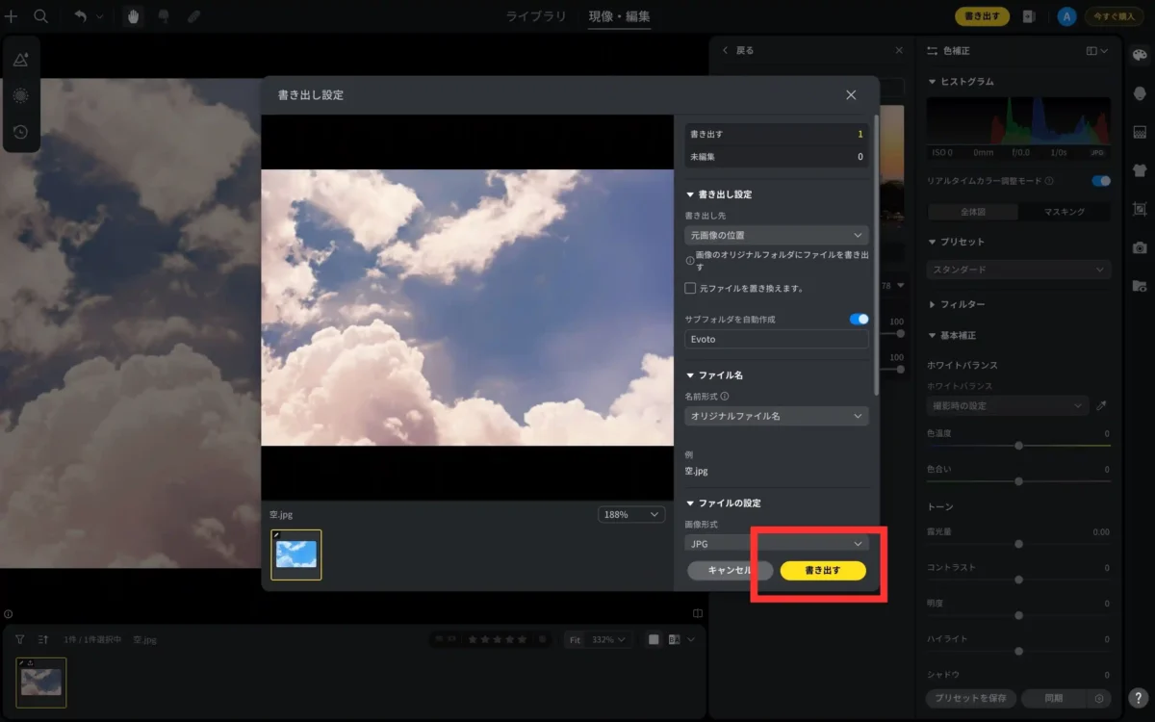Click the yellow 書き出す button in dialog
The height and width of the screenshot is (722, 1155).
[823, 571]
